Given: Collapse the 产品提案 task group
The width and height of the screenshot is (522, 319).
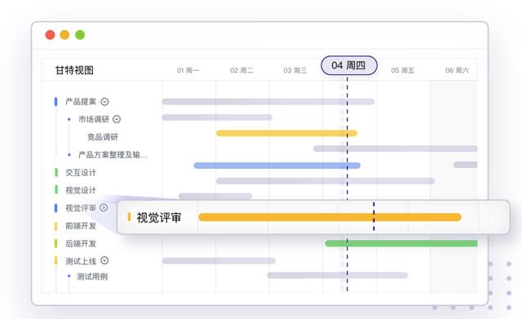Looking at the screenshot, I should coord(105,101).
